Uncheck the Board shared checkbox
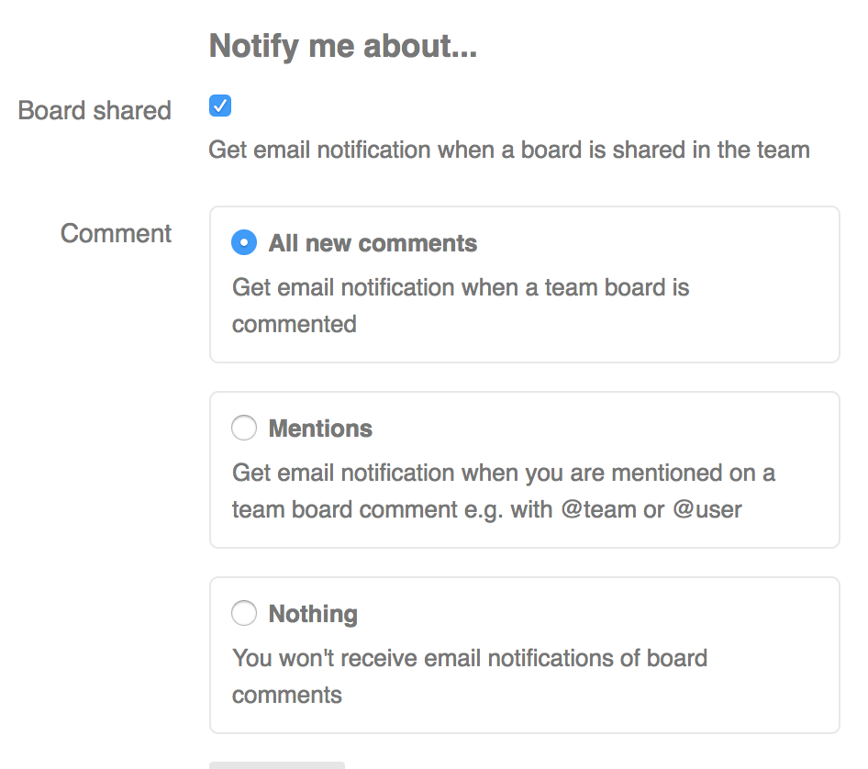The image size is (868, 769). [x=220, y=106]
